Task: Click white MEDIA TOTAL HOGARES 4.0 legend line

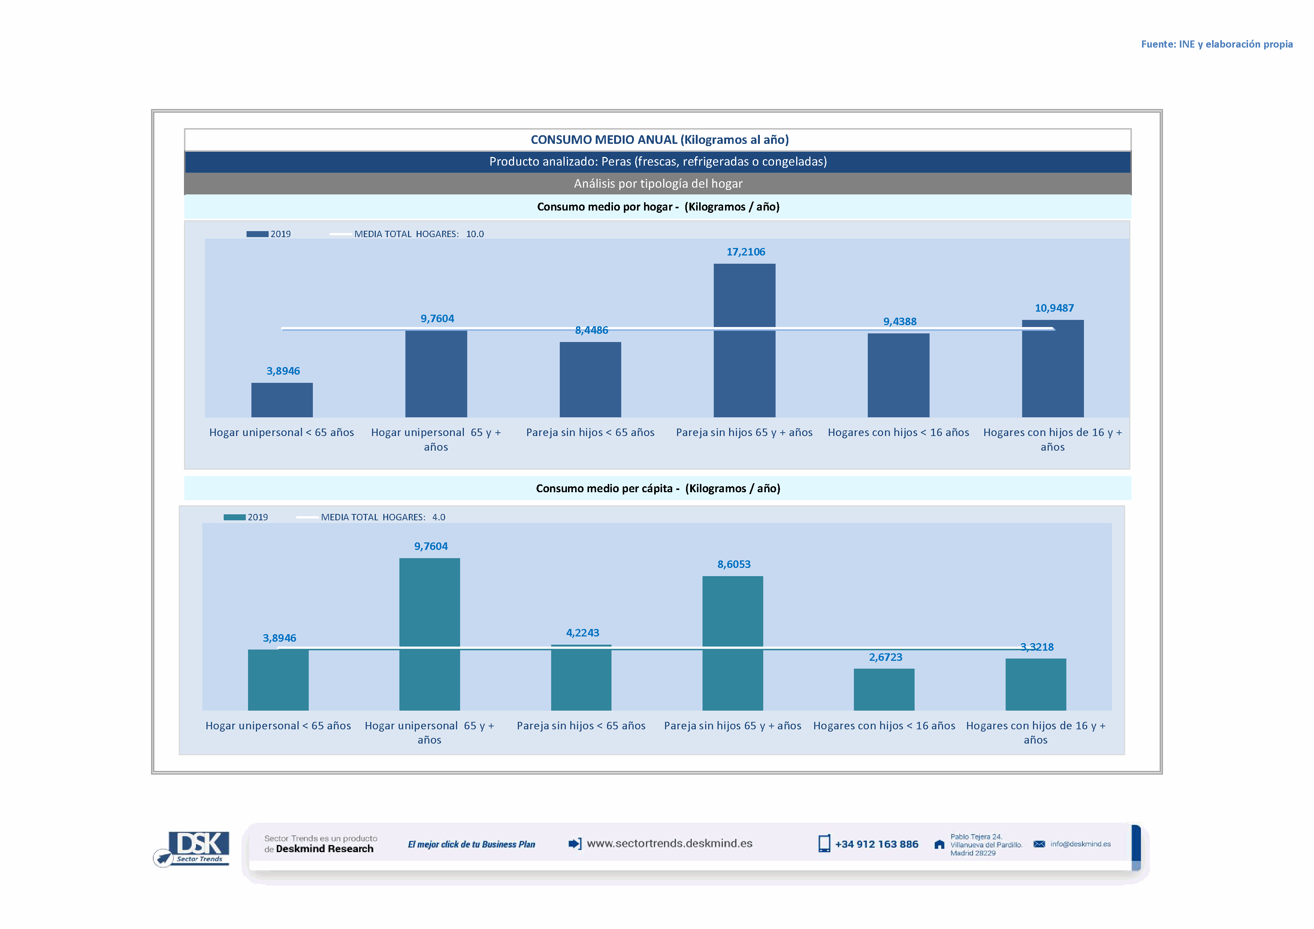Action: tap(307, 517)
